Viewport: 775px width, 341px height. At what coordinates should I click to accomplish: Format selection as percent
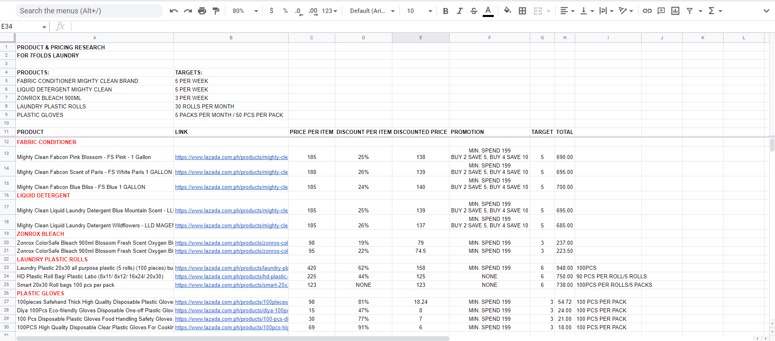point(285,11)
